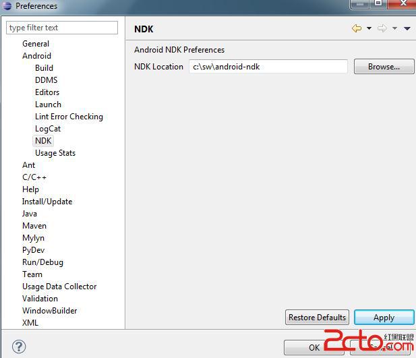Viewport: 416px width, 358px height.
Task: Apply the NDK preferences
Action: (x=384, y=317)
